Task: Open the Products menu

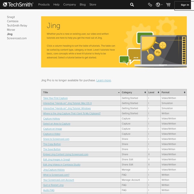Action: tap(44, 5)
